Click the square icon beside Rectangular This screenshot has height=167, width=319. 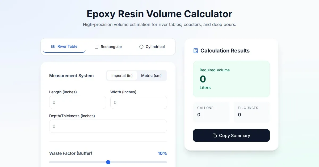point(96,47)
